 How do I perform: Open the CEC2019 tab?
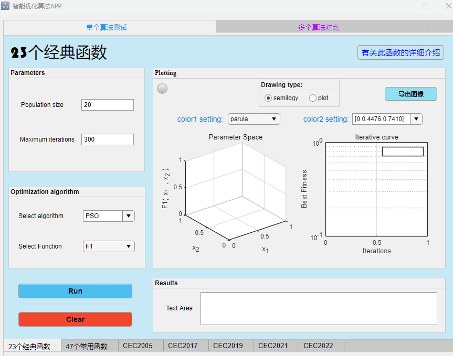click(231, 346)
